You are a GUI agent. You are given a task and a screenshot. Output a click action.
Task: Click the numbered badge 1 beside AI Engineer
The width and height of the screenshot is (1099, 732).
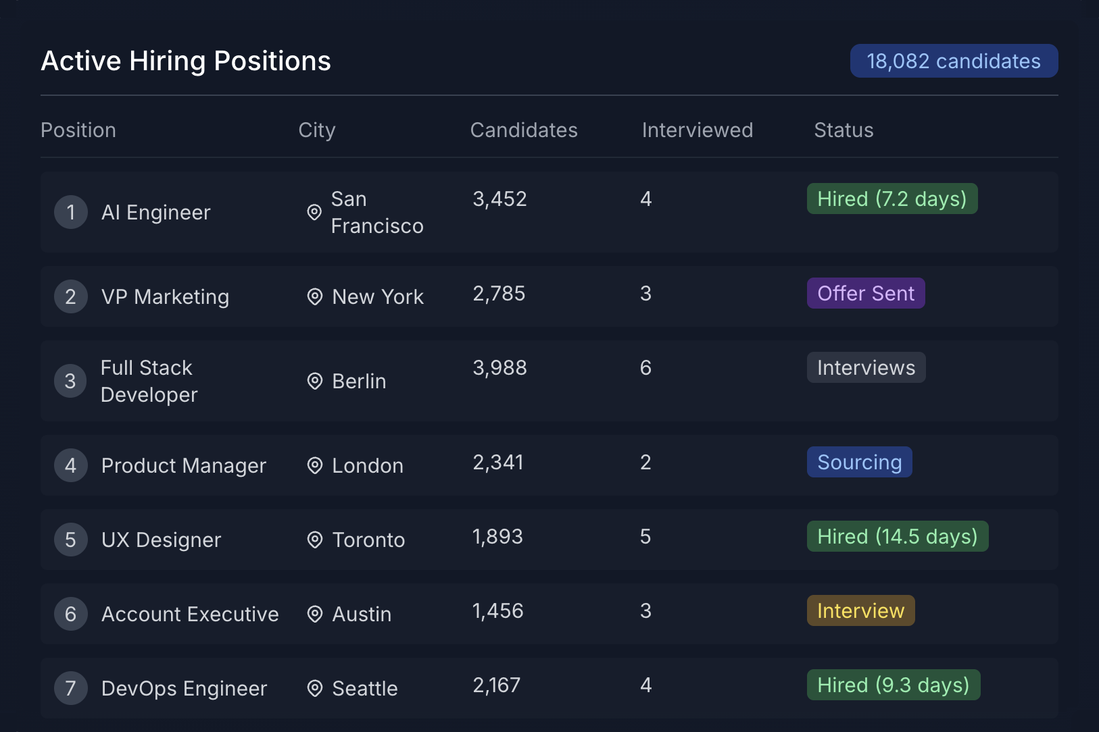click(x=70, y=212)
